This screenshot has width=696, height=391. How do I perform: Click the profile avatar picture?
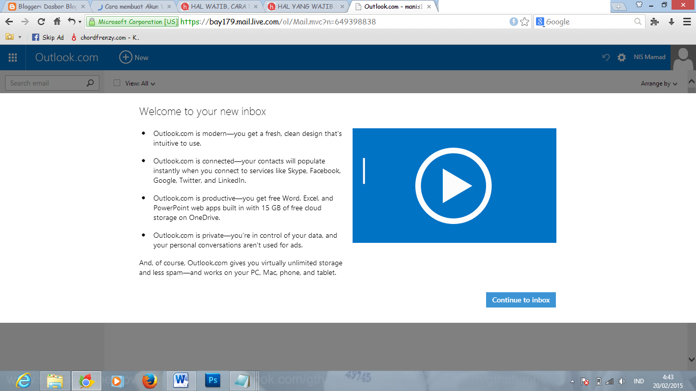coord(683,58)
